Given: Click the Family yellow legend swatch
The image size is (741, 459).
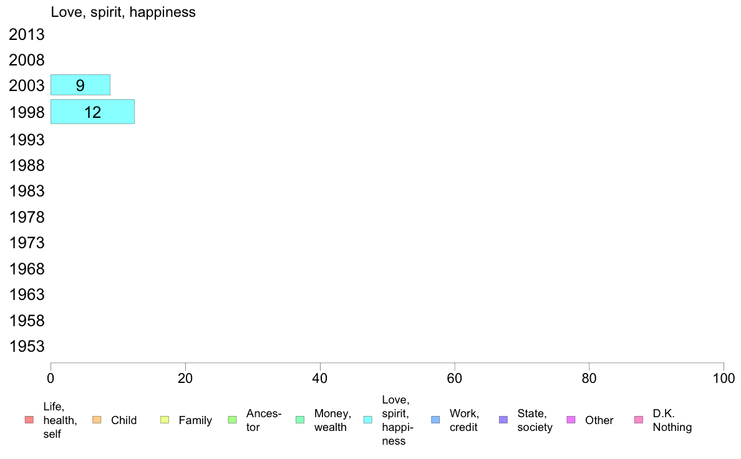Looking at the screenshot, I should 165,420.
